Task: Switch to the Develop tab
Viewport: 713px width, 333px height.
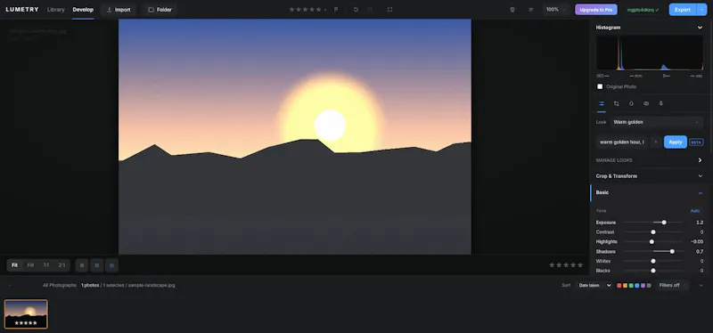Action: click(x=83, y=10)
